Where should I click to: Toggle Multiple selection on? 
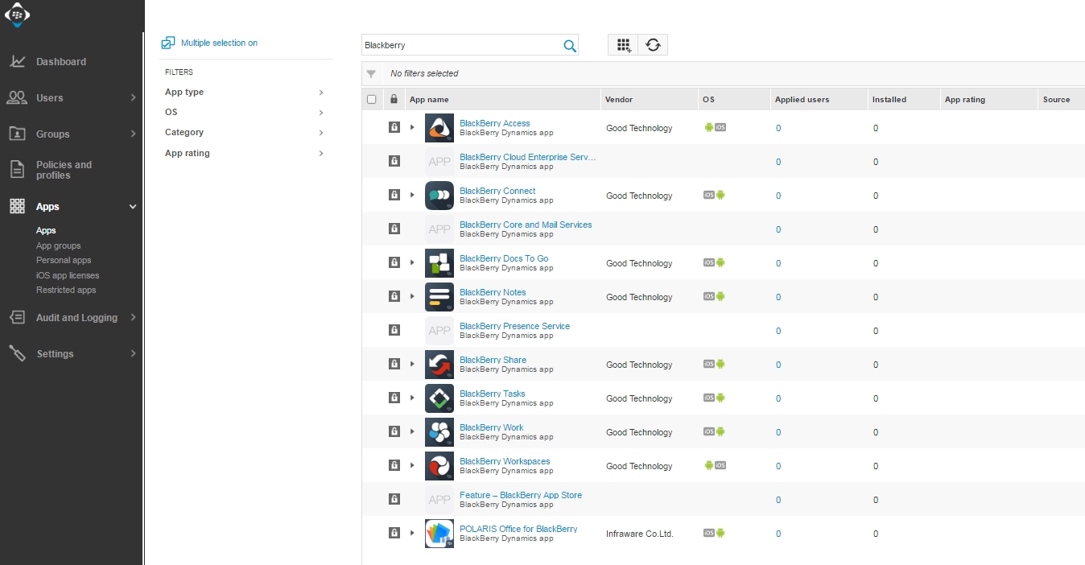(x=210, y=43)
